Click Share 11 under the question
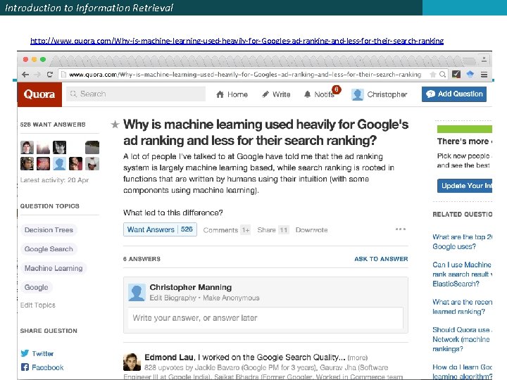The height and width of the screenshot is (380, 507). (x=273, y=230)
